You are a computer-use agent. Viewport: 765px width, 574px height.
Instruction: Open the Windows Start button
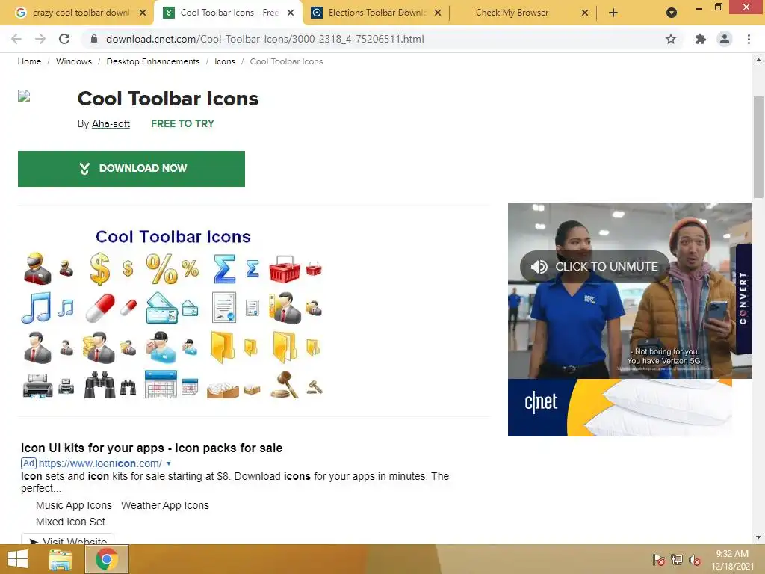(x=18, y=559)
